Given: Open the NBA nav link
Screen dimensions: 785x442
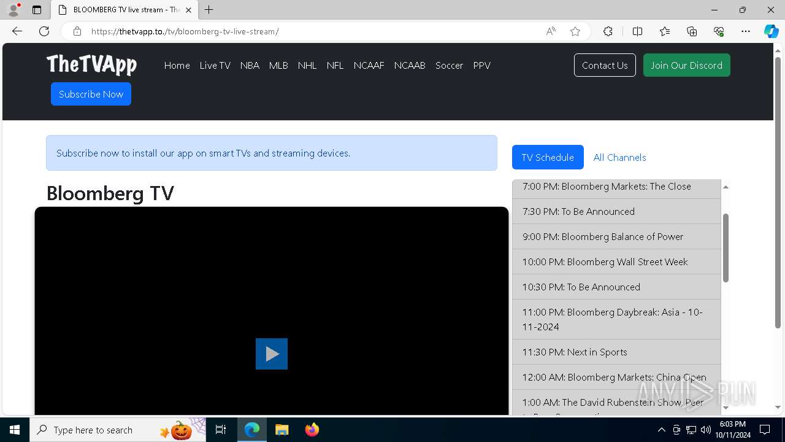Looking at the screenshot, I should [250, 65].
